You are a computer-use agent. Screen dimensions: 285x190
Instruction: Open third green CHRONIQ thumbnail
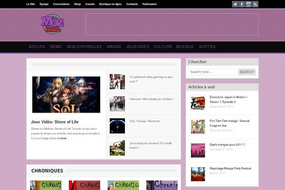pyautogui.click(x=123, y=185)
